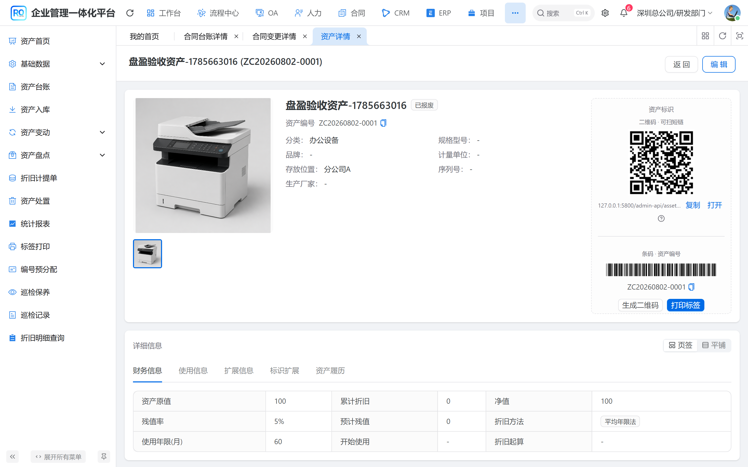748x467 pixels.
Task: Click the 复制 link for the short URL
Action: click(693, 205)
